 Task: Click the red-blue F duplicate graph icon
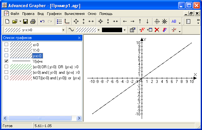165,30
